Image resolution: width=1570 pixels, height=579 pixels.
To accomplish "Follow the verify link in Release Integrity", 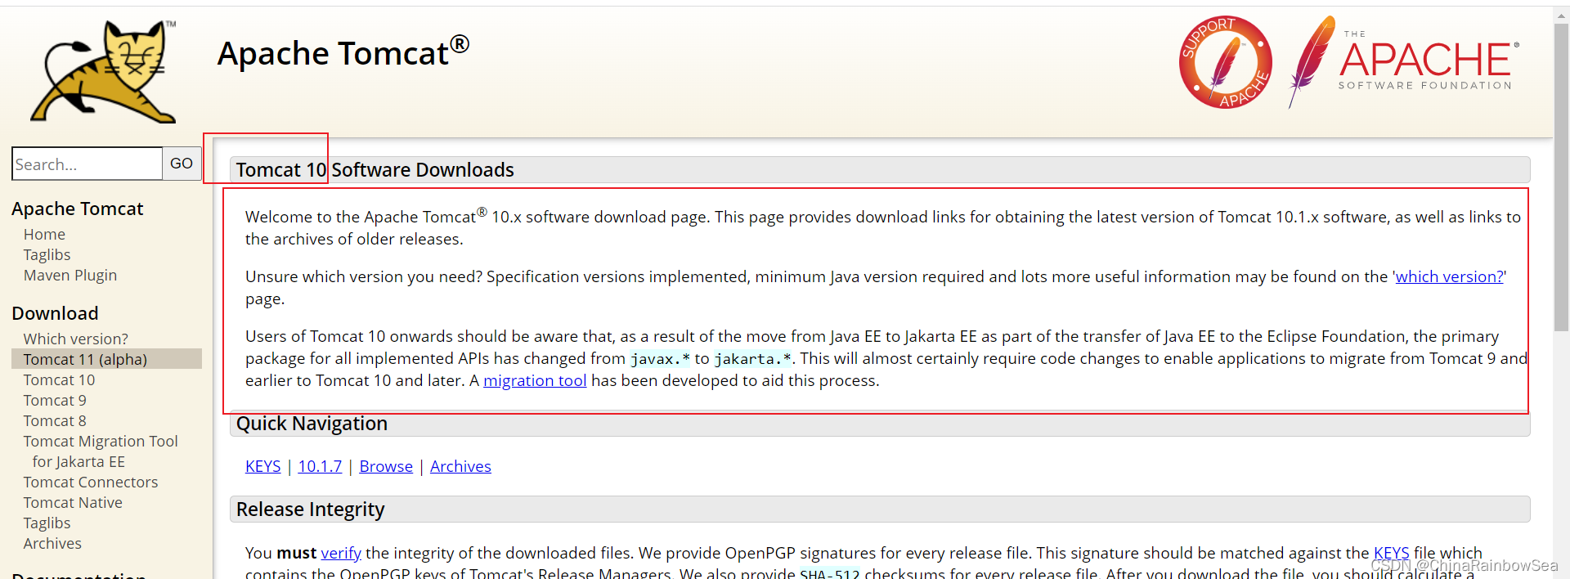I will [x=341, y=553].
